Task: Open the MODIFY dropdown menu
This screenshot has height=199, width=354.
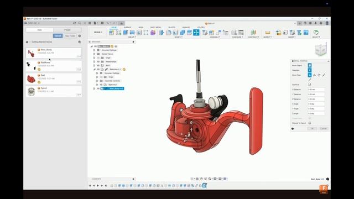Action: (x=178, y=37)
